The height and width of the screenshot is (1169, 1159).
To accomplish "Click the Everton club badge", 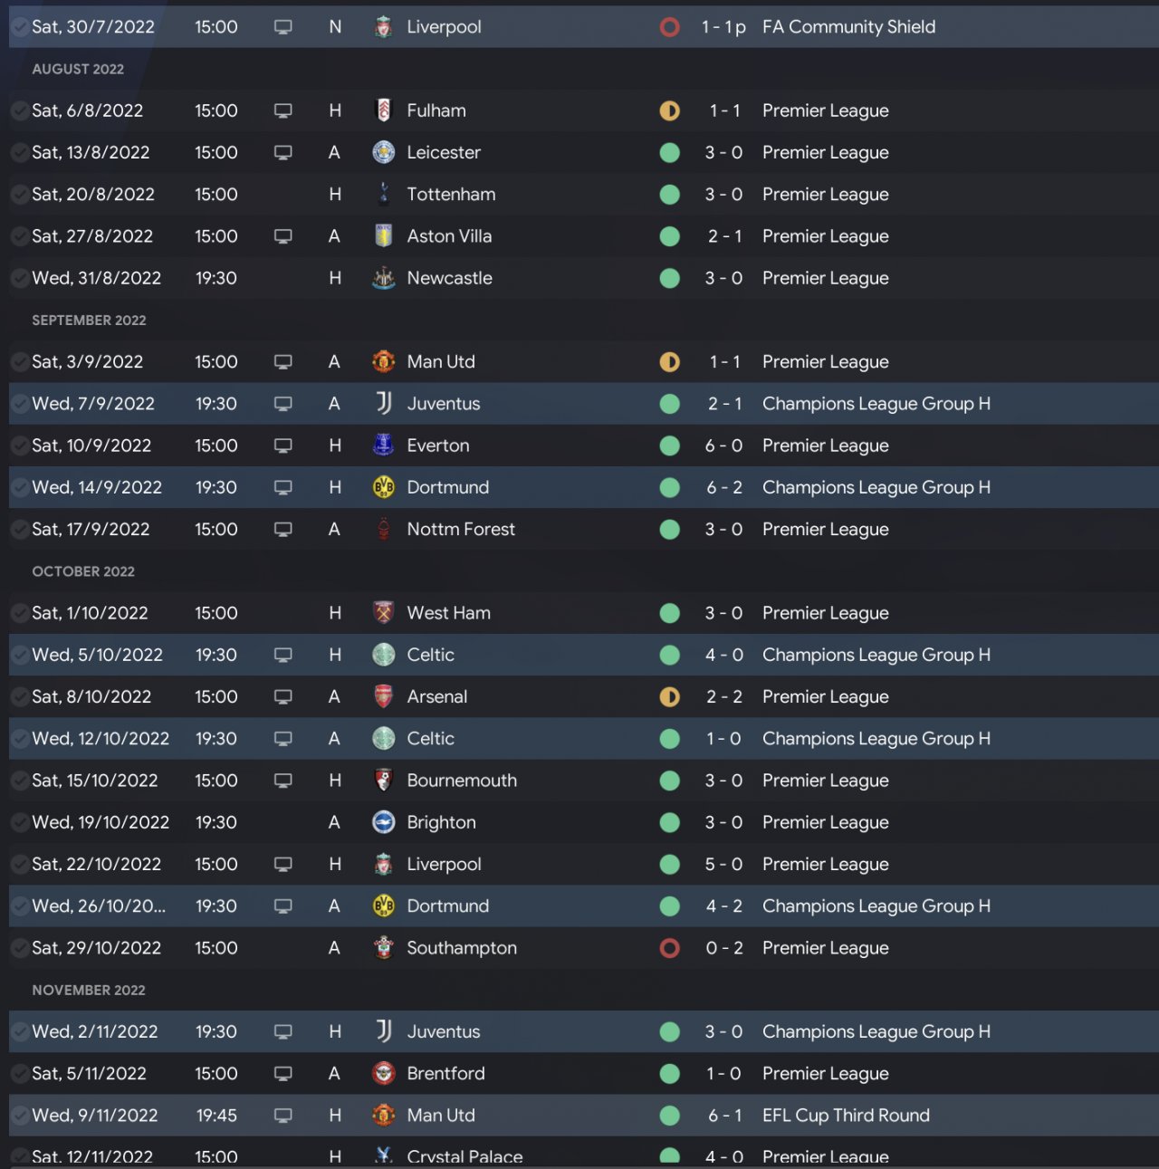I will point(383,446).
